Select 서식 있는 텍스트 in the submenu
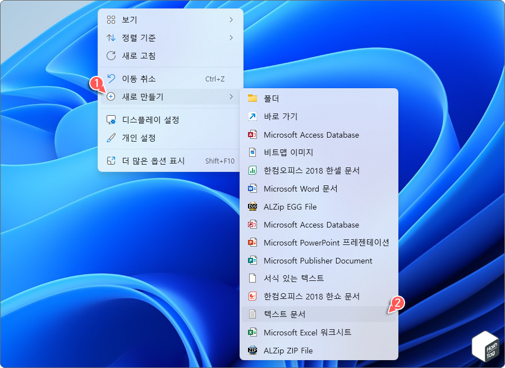Viewport: 505px width, 368px height. pos(319,278)
